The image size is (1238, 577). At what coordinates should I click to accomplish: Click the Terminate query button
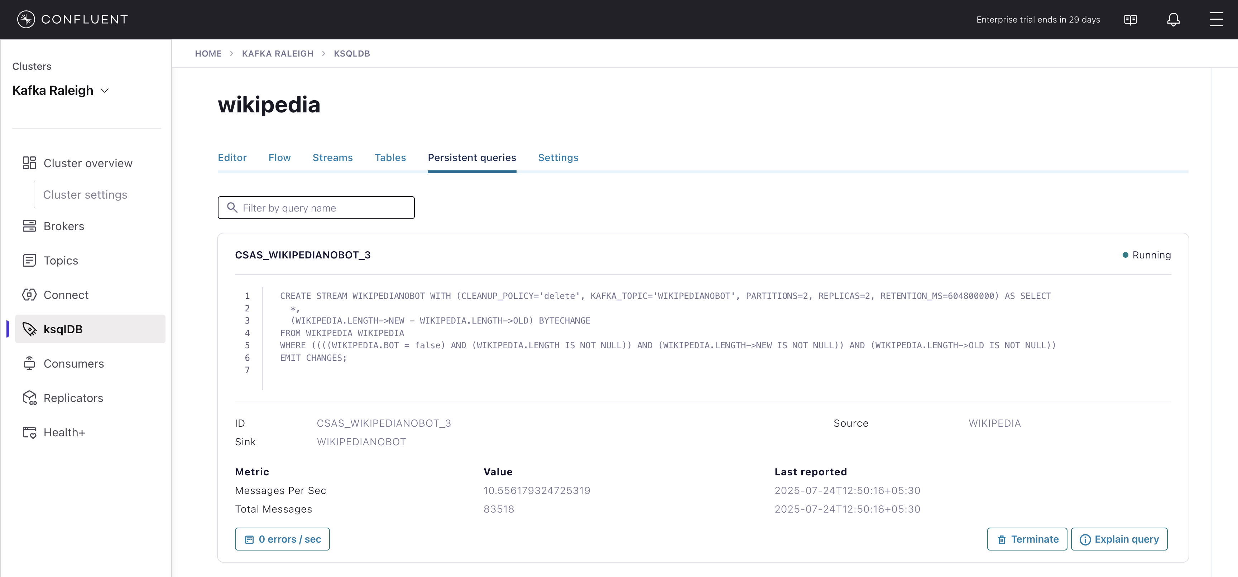[x=1027, y=539]
